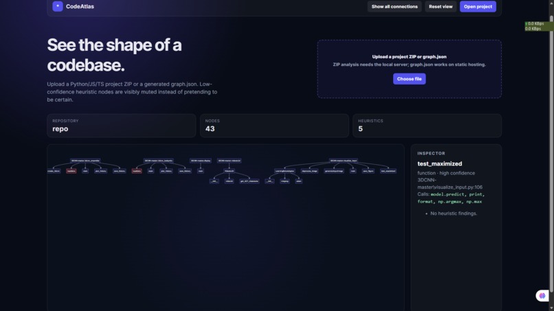
Task: Select the deprocess_image graph node
Action: [x=309, y=171]
